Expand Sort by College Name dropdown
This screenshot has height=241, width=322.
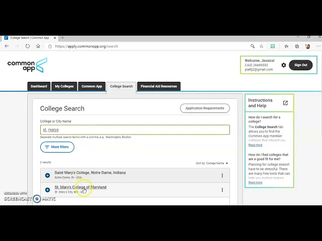click(212, 163)
